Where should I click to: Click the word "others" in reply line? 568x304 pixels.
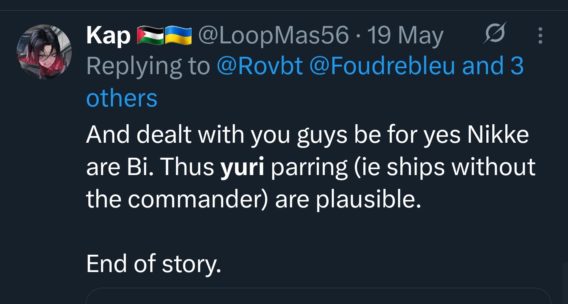pyautogui.click(x=121, y=98)
